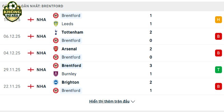This screenshot has height=112, width=224.
Task: Click the Arsenal club crest
Action: (56, 49)
